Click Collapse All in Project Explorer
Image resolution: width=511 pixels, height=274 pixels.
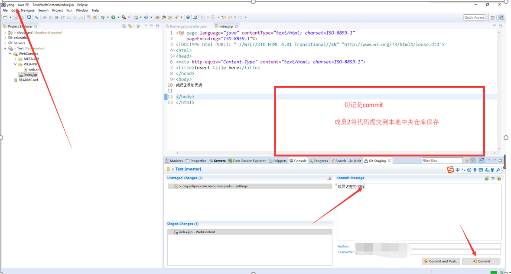(124, 26)
